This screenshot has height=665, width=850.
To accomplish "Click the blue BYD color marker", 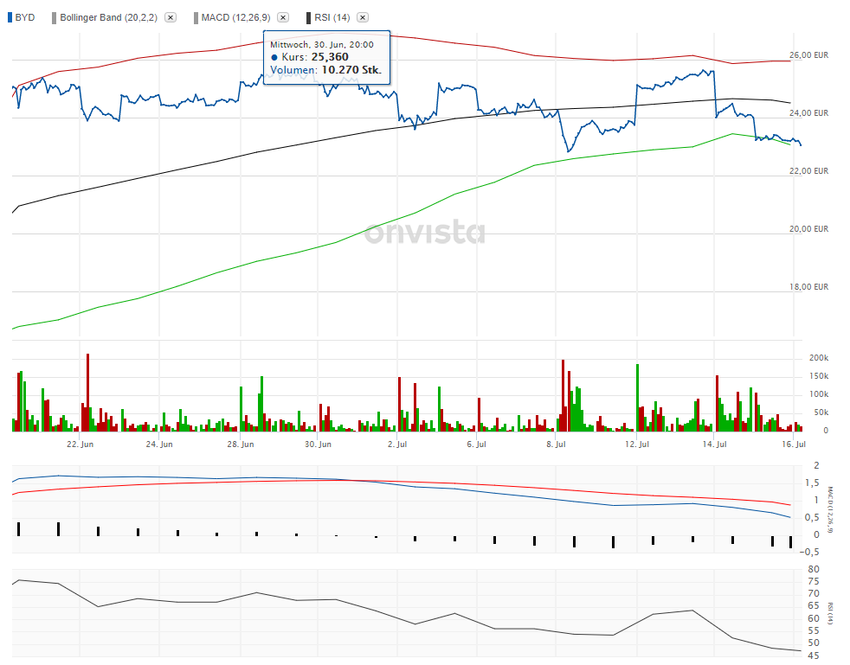I will 10,17.
